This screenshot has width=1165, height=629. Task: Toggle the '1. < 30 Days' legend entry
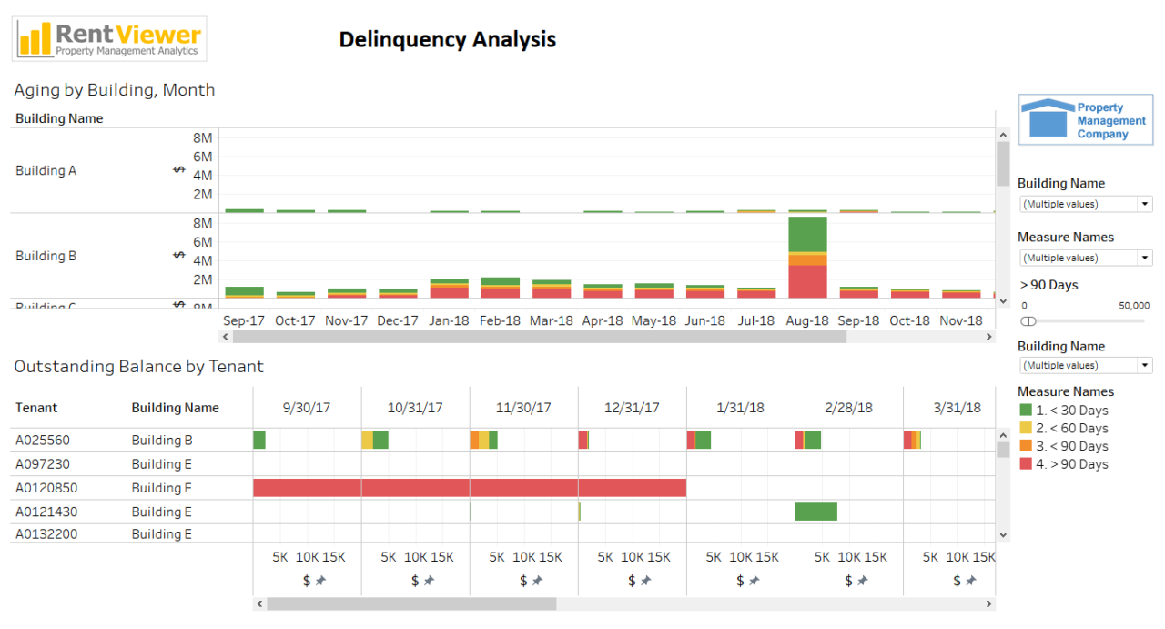coord(1065,410)
